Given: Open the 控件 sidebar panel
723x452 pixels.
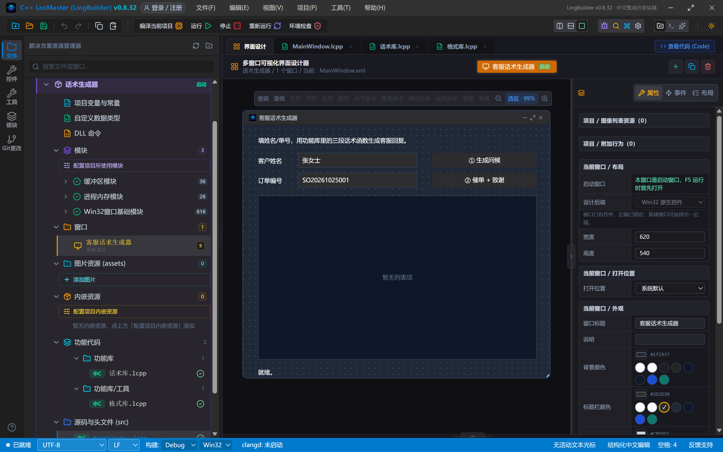Looking at the screenshot, I should (12, 73).
